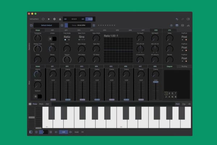Click the Sine spectral form selector
This screenshot has height=145, width=217.
(82, 37)
